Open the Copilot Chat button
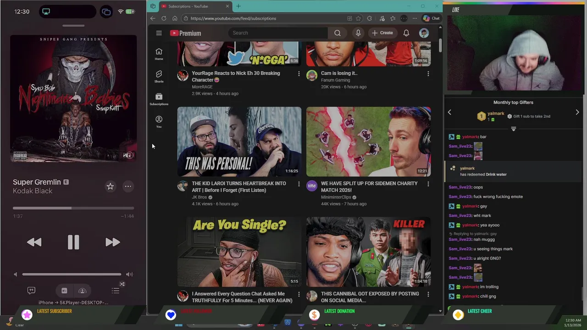The height and width of the screenshot is (330, 587). 432,18
